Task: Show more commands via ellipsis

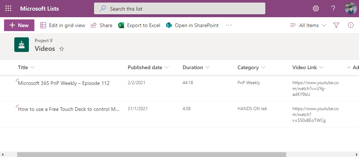Action: point(229,25)
